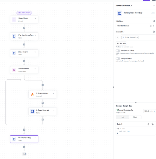Viewport: 156px width, 159px height.
Task: Click the pencil icon to rename Delete Record(s)
Action: pos(131,6)
